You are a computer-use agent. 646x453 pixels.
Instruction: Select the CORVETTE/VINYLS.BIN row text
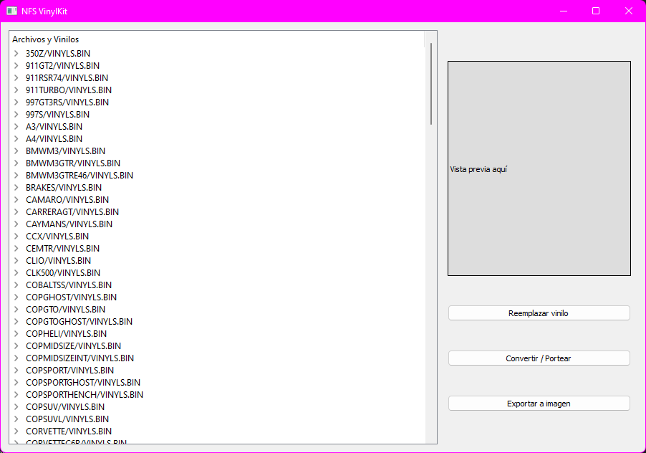coord(68,431)
